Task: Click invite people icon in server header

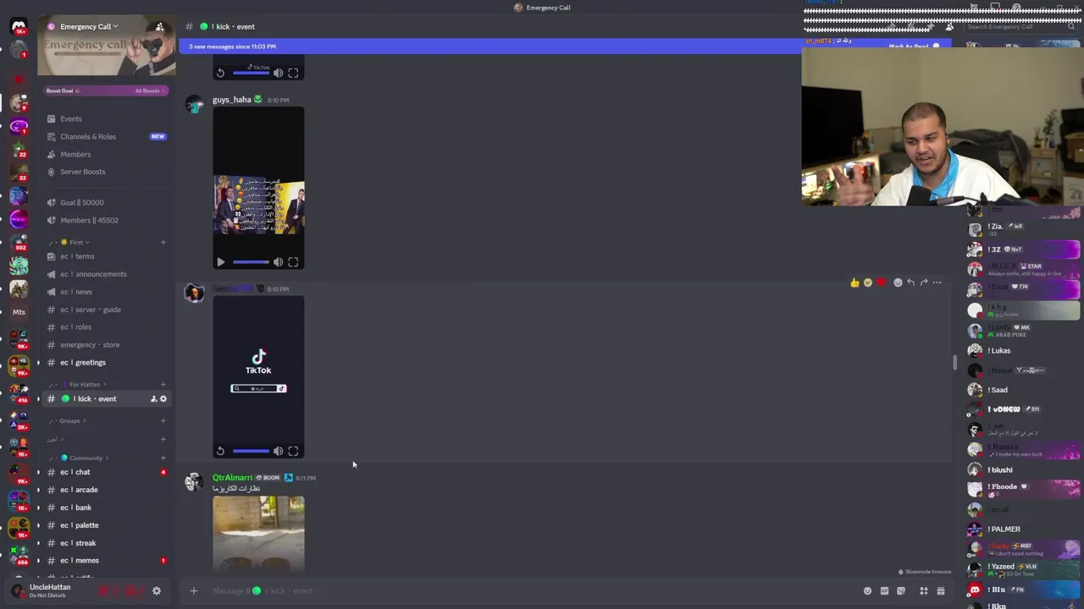Action: pos(159,26)
